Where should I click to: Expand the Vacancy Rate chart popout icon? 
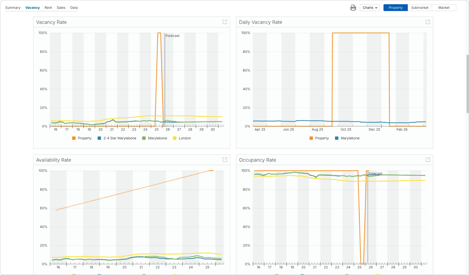pyautogui.click(x=225, y=22)
